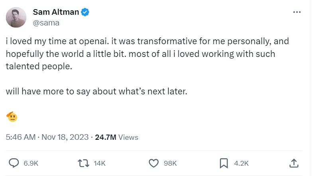This screenshot has width=312, height=176.
Task: Click the 6.9K reply count
Action: [31, 163]
